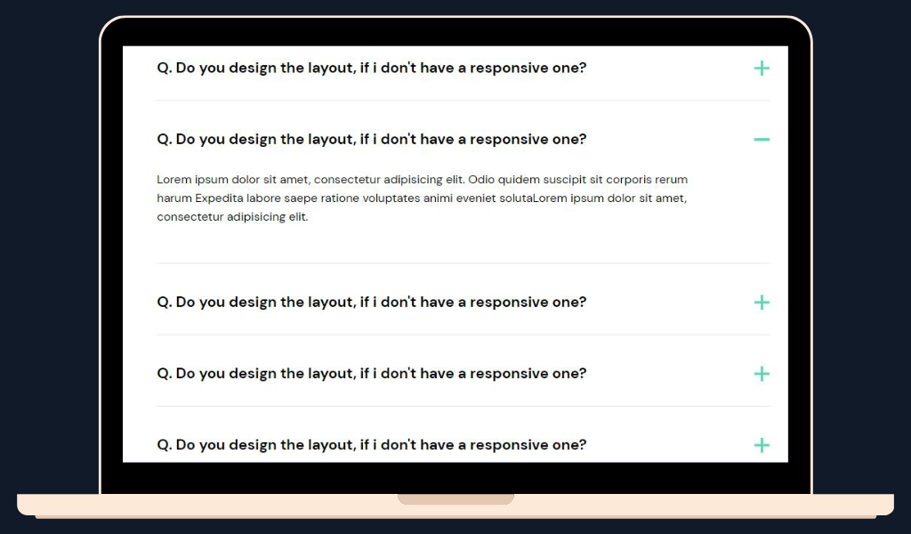This screenshot has height=534, width=911.
Task: Click the answer line starting with "Lorem ipsum dolor"
Action: (x=422, y=180)
